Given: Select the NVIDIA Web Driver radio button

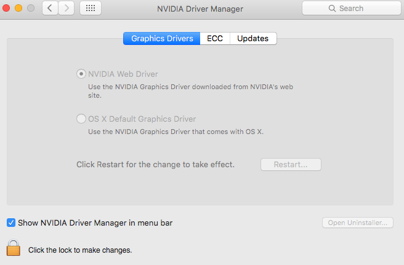Looking at the screenshot, I should click(81, 74).
